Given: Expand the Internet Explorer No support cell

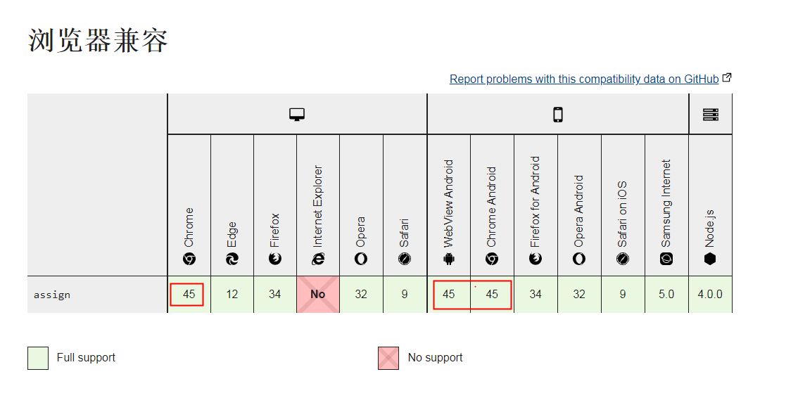Looking at the screenshot, I should click(318, 294).
